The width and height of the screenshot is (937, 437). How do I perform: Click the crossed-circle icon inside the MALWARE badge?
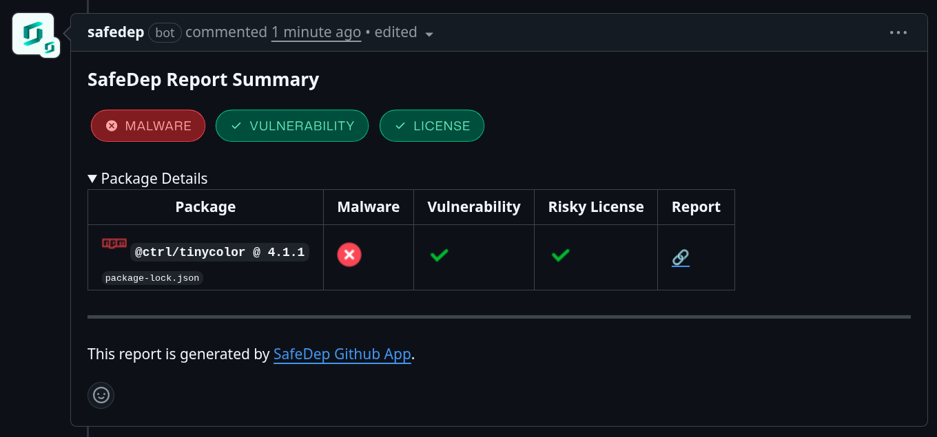click(x=112, y=125)
